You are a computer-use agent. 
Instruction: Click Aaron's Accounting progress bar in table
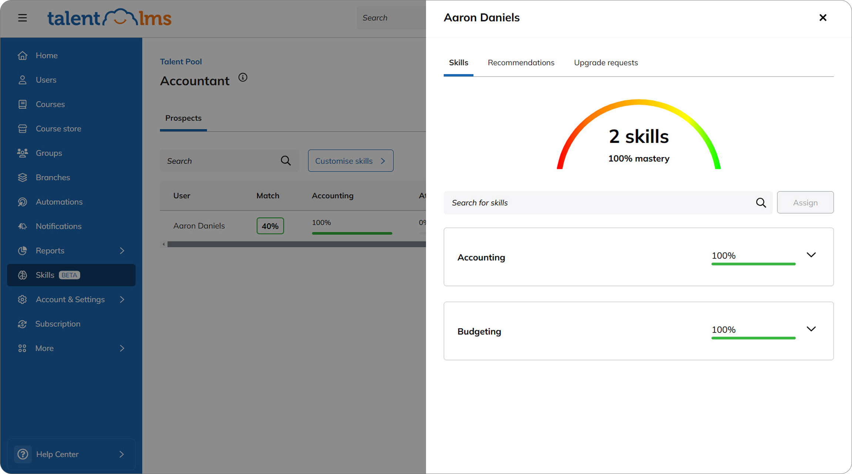(352, 233)
